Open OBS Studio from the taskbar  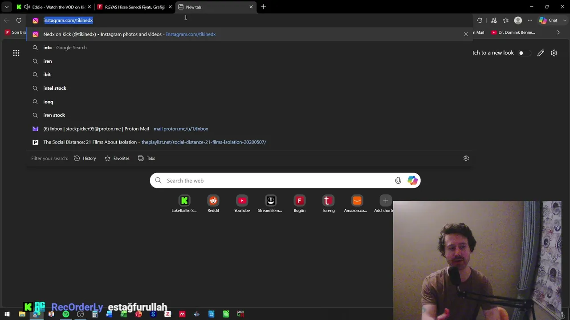(x=80, y=314)
